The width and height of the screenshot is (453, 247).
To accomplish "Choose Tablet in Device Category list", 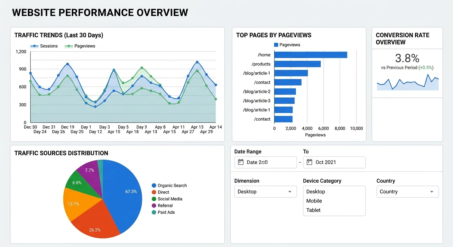I will [313, 210].
